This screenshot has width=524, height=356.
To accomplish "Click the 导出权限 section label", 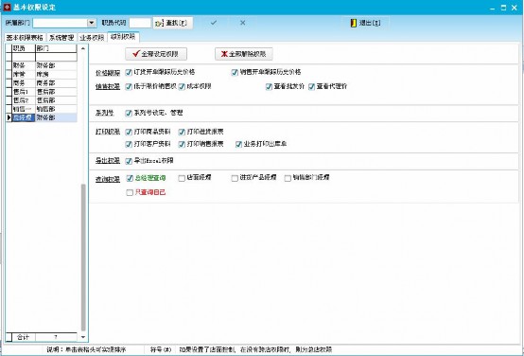I will pyautogui.click(x=107, y=161).
